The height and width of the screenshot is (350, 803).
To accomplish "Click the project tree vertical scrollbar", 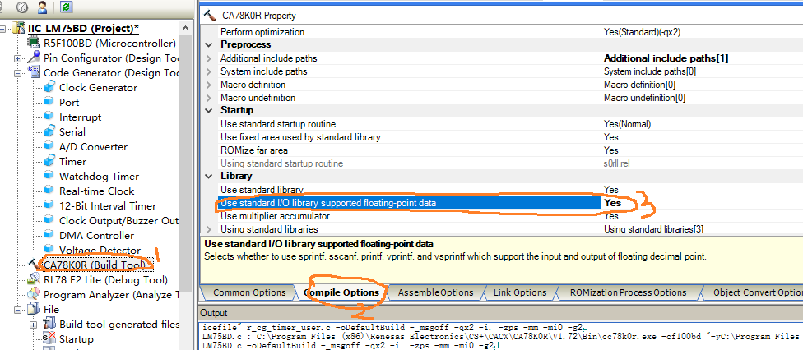I will (186, 163).
